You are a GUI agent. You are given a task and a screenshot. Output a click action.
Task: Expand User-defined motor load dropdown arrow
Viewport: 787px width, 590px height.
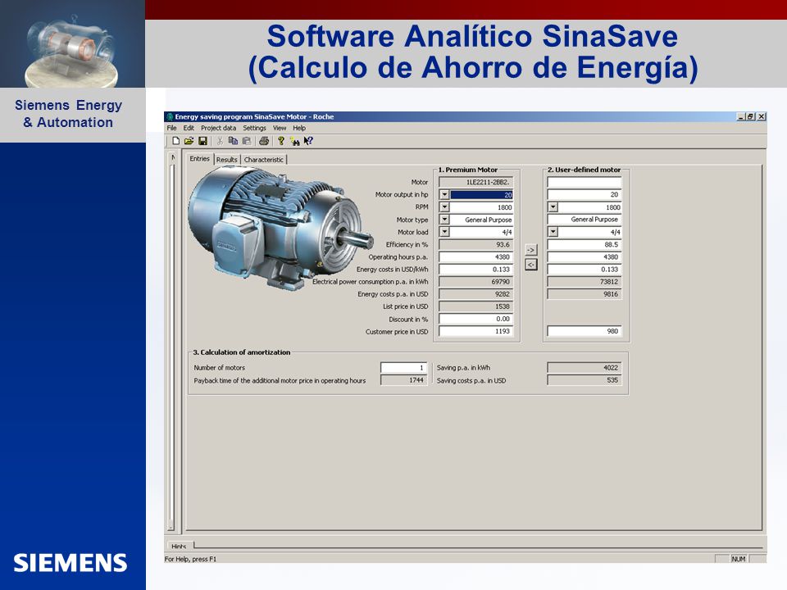pos(553,232)
